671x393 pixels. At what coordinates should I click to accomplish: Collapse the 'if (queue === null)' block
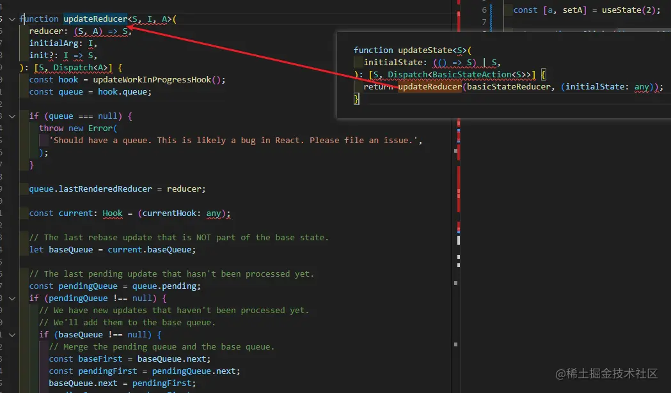tap(12, 116)
